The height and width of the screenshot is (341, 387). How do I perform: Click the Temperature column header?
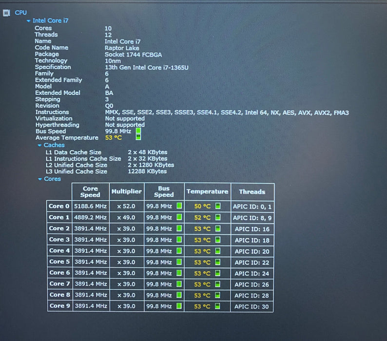click(207, 192)
